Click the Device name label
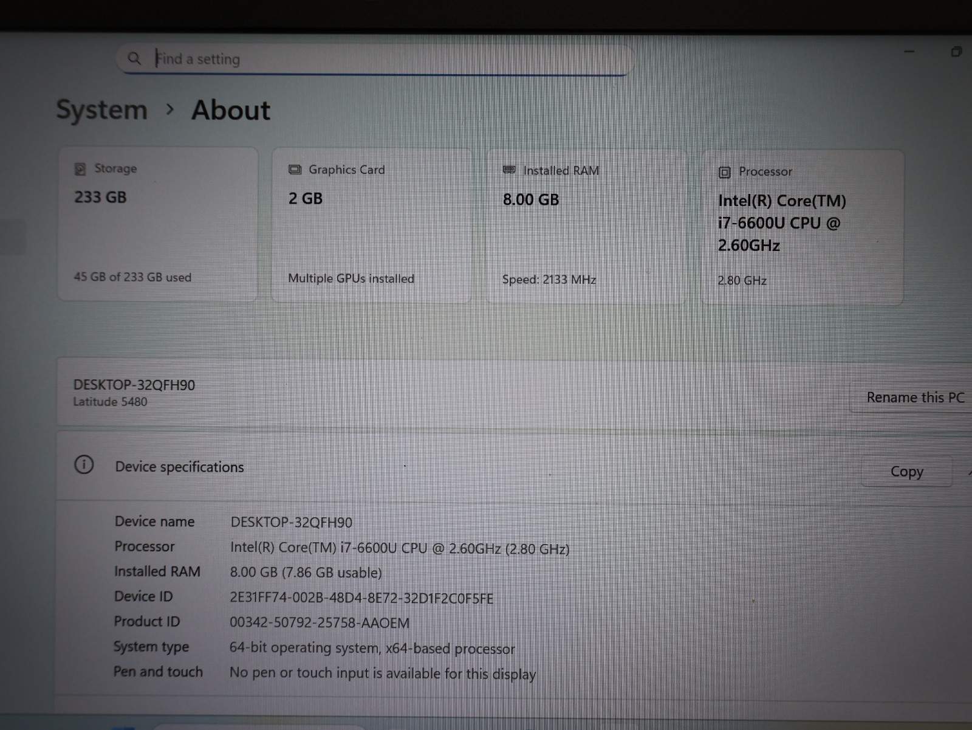972x730 pixels. click(x=155, y=522)
